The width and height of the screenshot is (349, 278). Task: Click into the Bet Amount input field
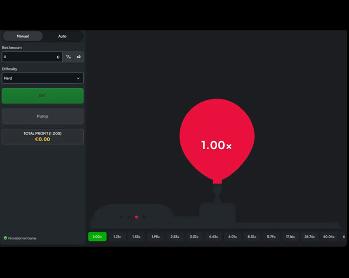(29, 57)
